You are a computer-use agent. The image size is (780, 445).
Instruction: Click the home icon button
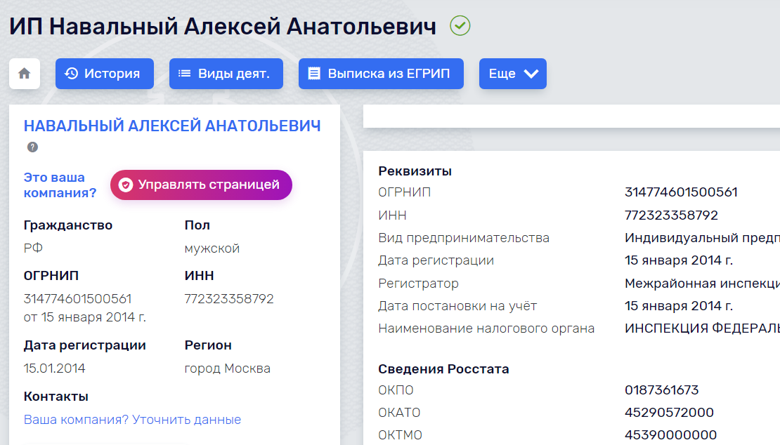(x=25, y=74)
